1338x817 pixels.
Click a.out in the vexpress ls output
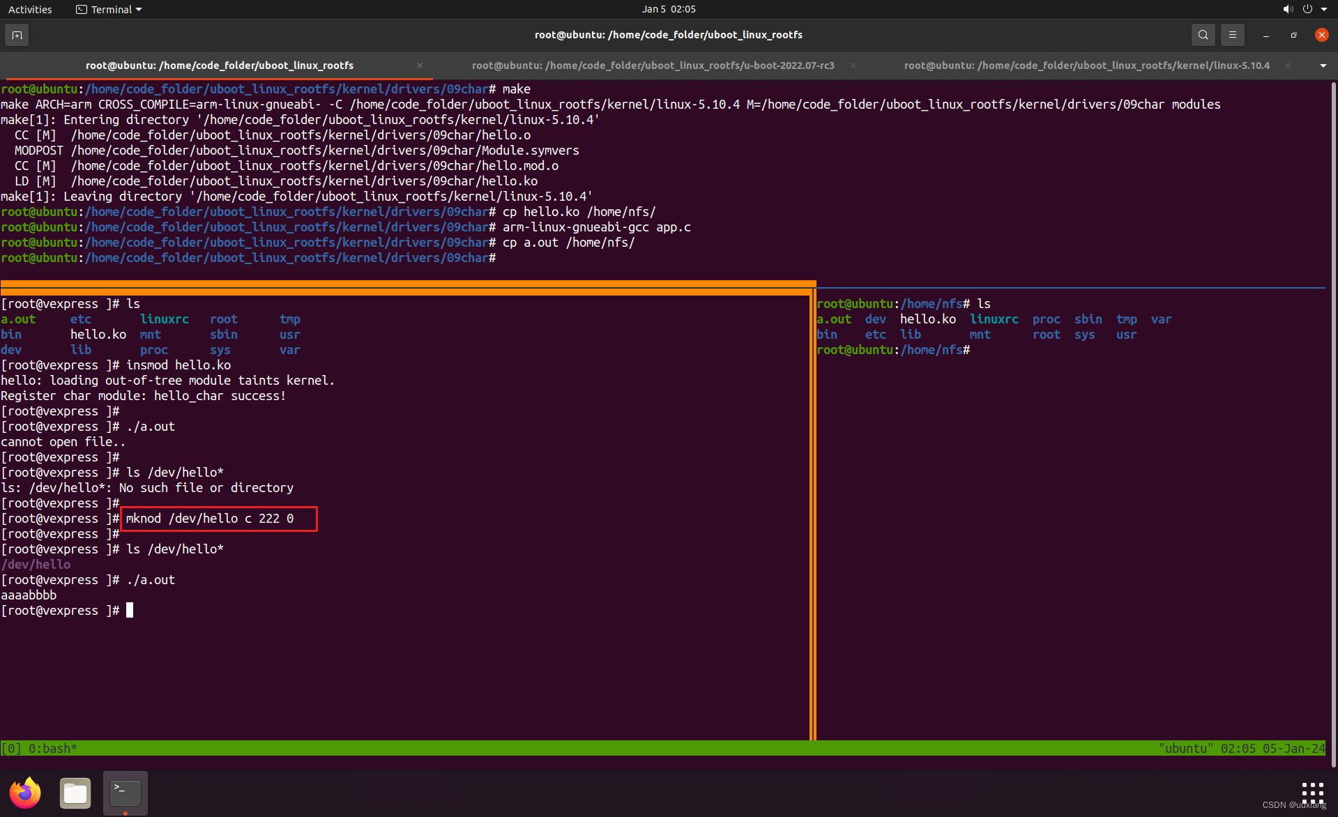pos(18,319)
